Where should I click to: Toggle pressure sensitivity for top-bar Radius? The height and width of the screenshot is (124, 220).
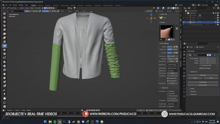[x=40, y=11]
